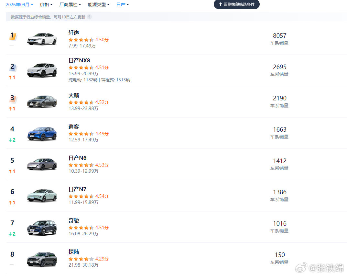Screen dimensions: 347x276
Task: Open the 日产 brand dropdown
Action: point(123,5)
